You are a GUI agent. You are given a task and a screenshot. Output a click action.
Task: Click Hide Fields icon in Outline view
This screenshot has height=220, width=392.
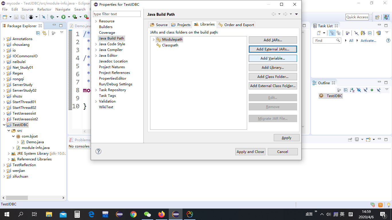tap(359, 90)
